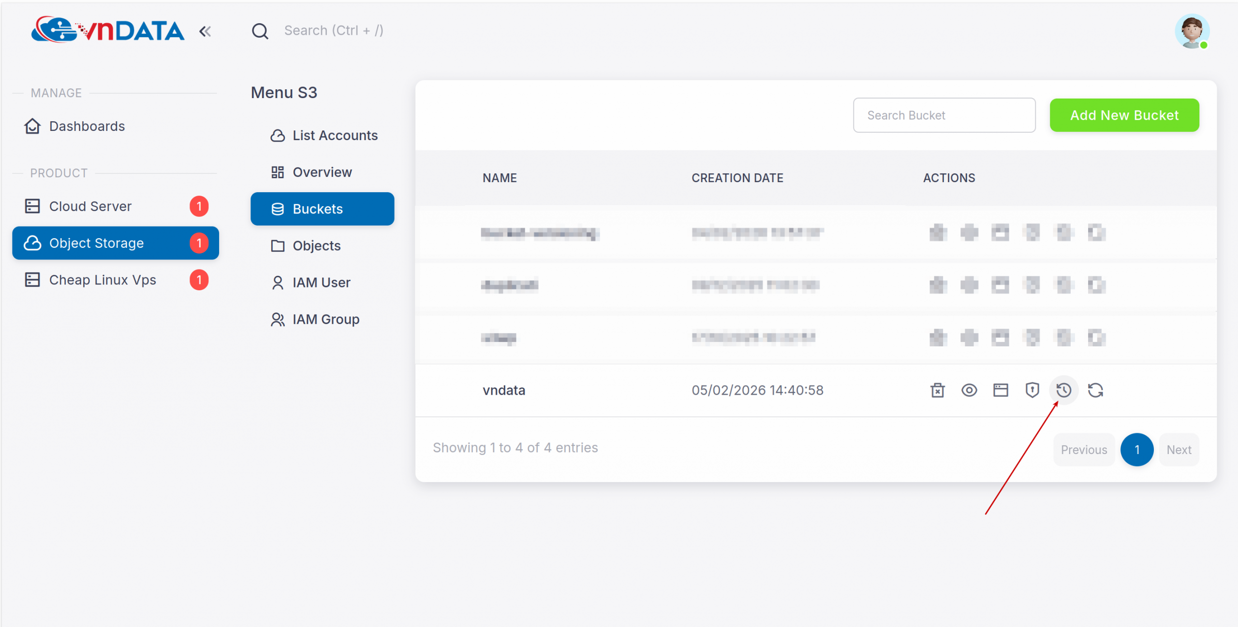This screenshot has width=1238, height=627.
Task: Open vndata bucket shield policy icon
Action: point(1032,390)
